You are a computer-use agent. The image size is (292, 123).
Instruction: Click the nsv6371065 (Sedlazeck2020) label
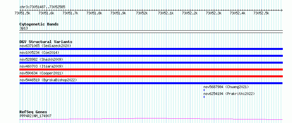[x=45, y=46]
